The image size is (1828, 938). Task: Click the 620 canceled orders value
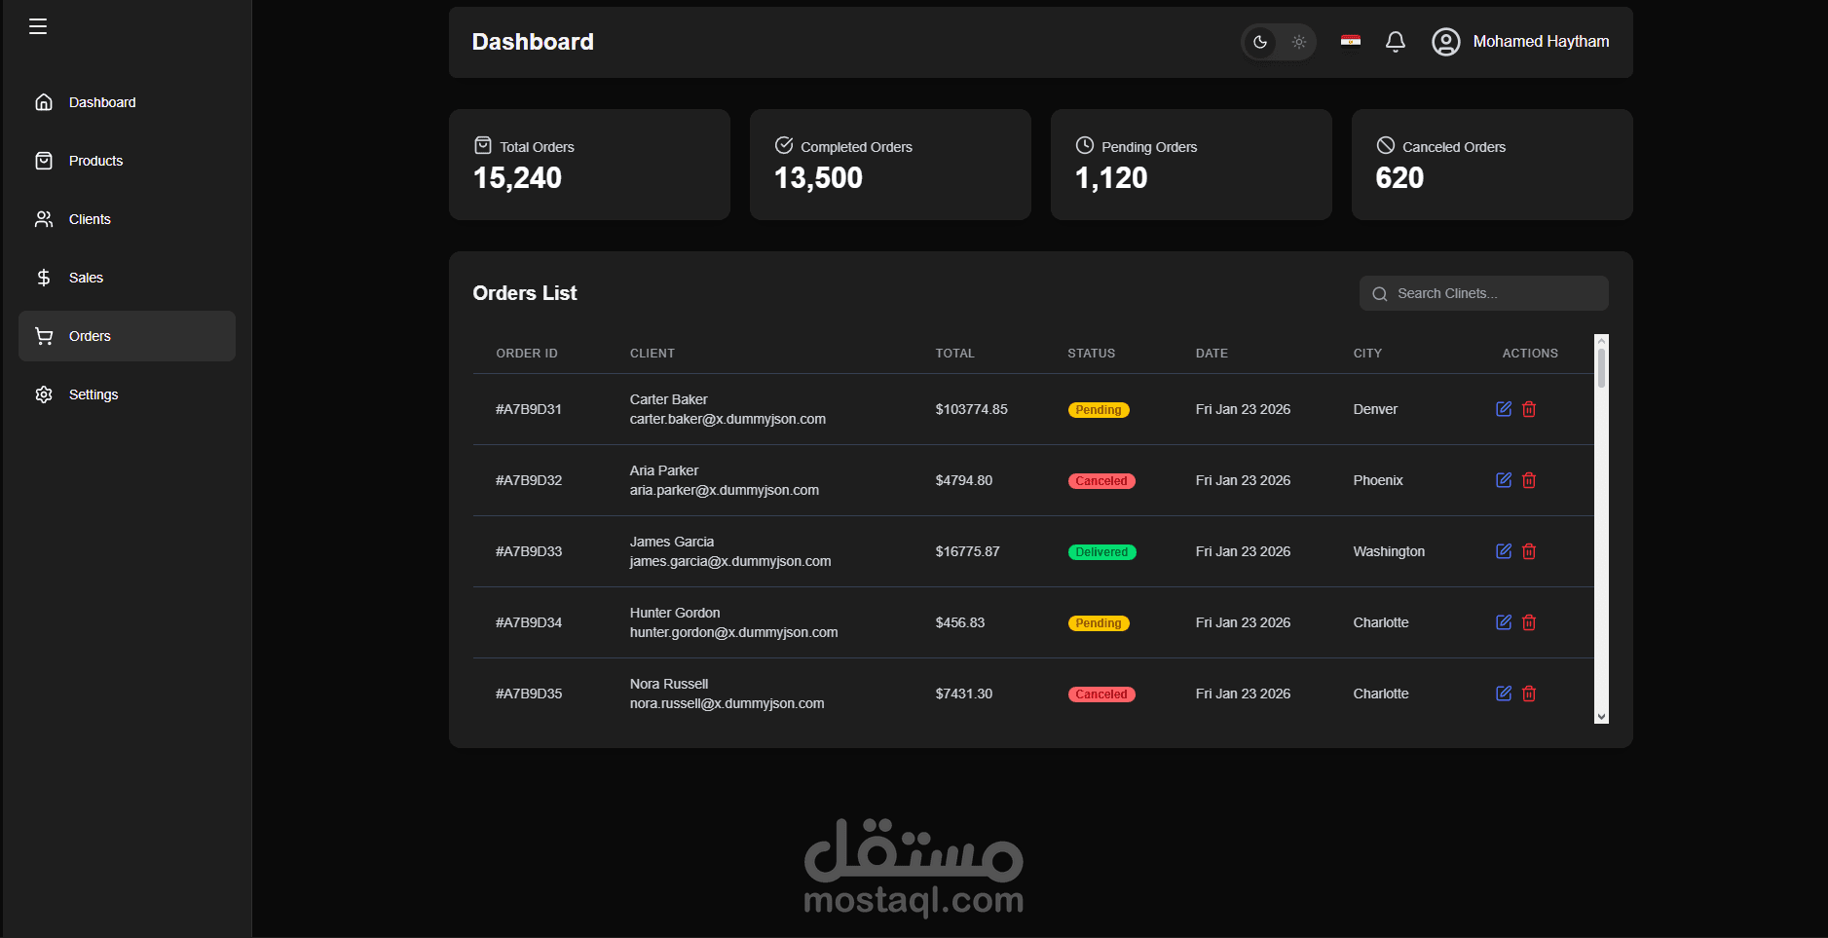(x=1399, y=178)
